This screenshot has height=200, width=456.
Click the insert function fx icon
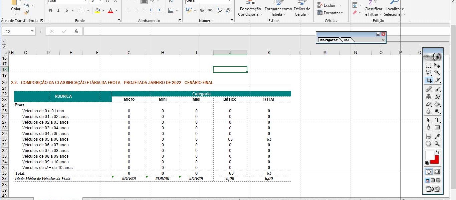[76, 31]
